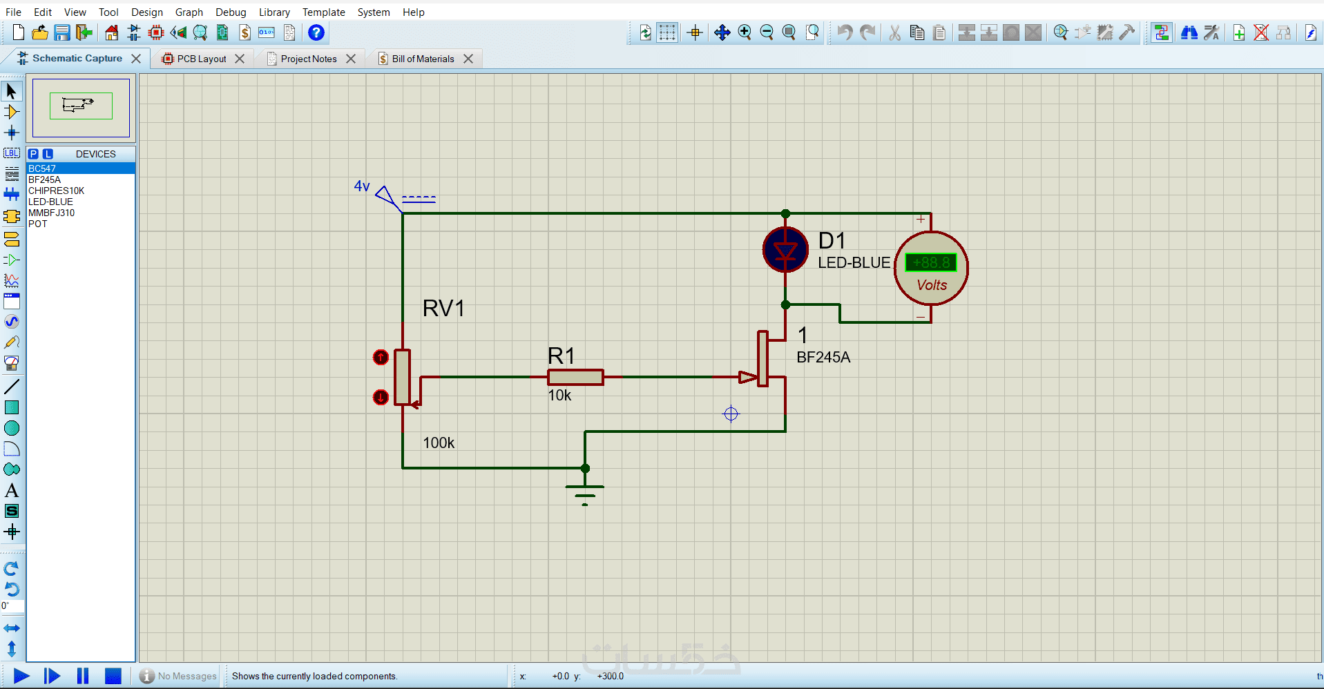This screenshot has height=689, width=1324.
Task: Open the blue Help question mark icon
Action: [316, 32]
